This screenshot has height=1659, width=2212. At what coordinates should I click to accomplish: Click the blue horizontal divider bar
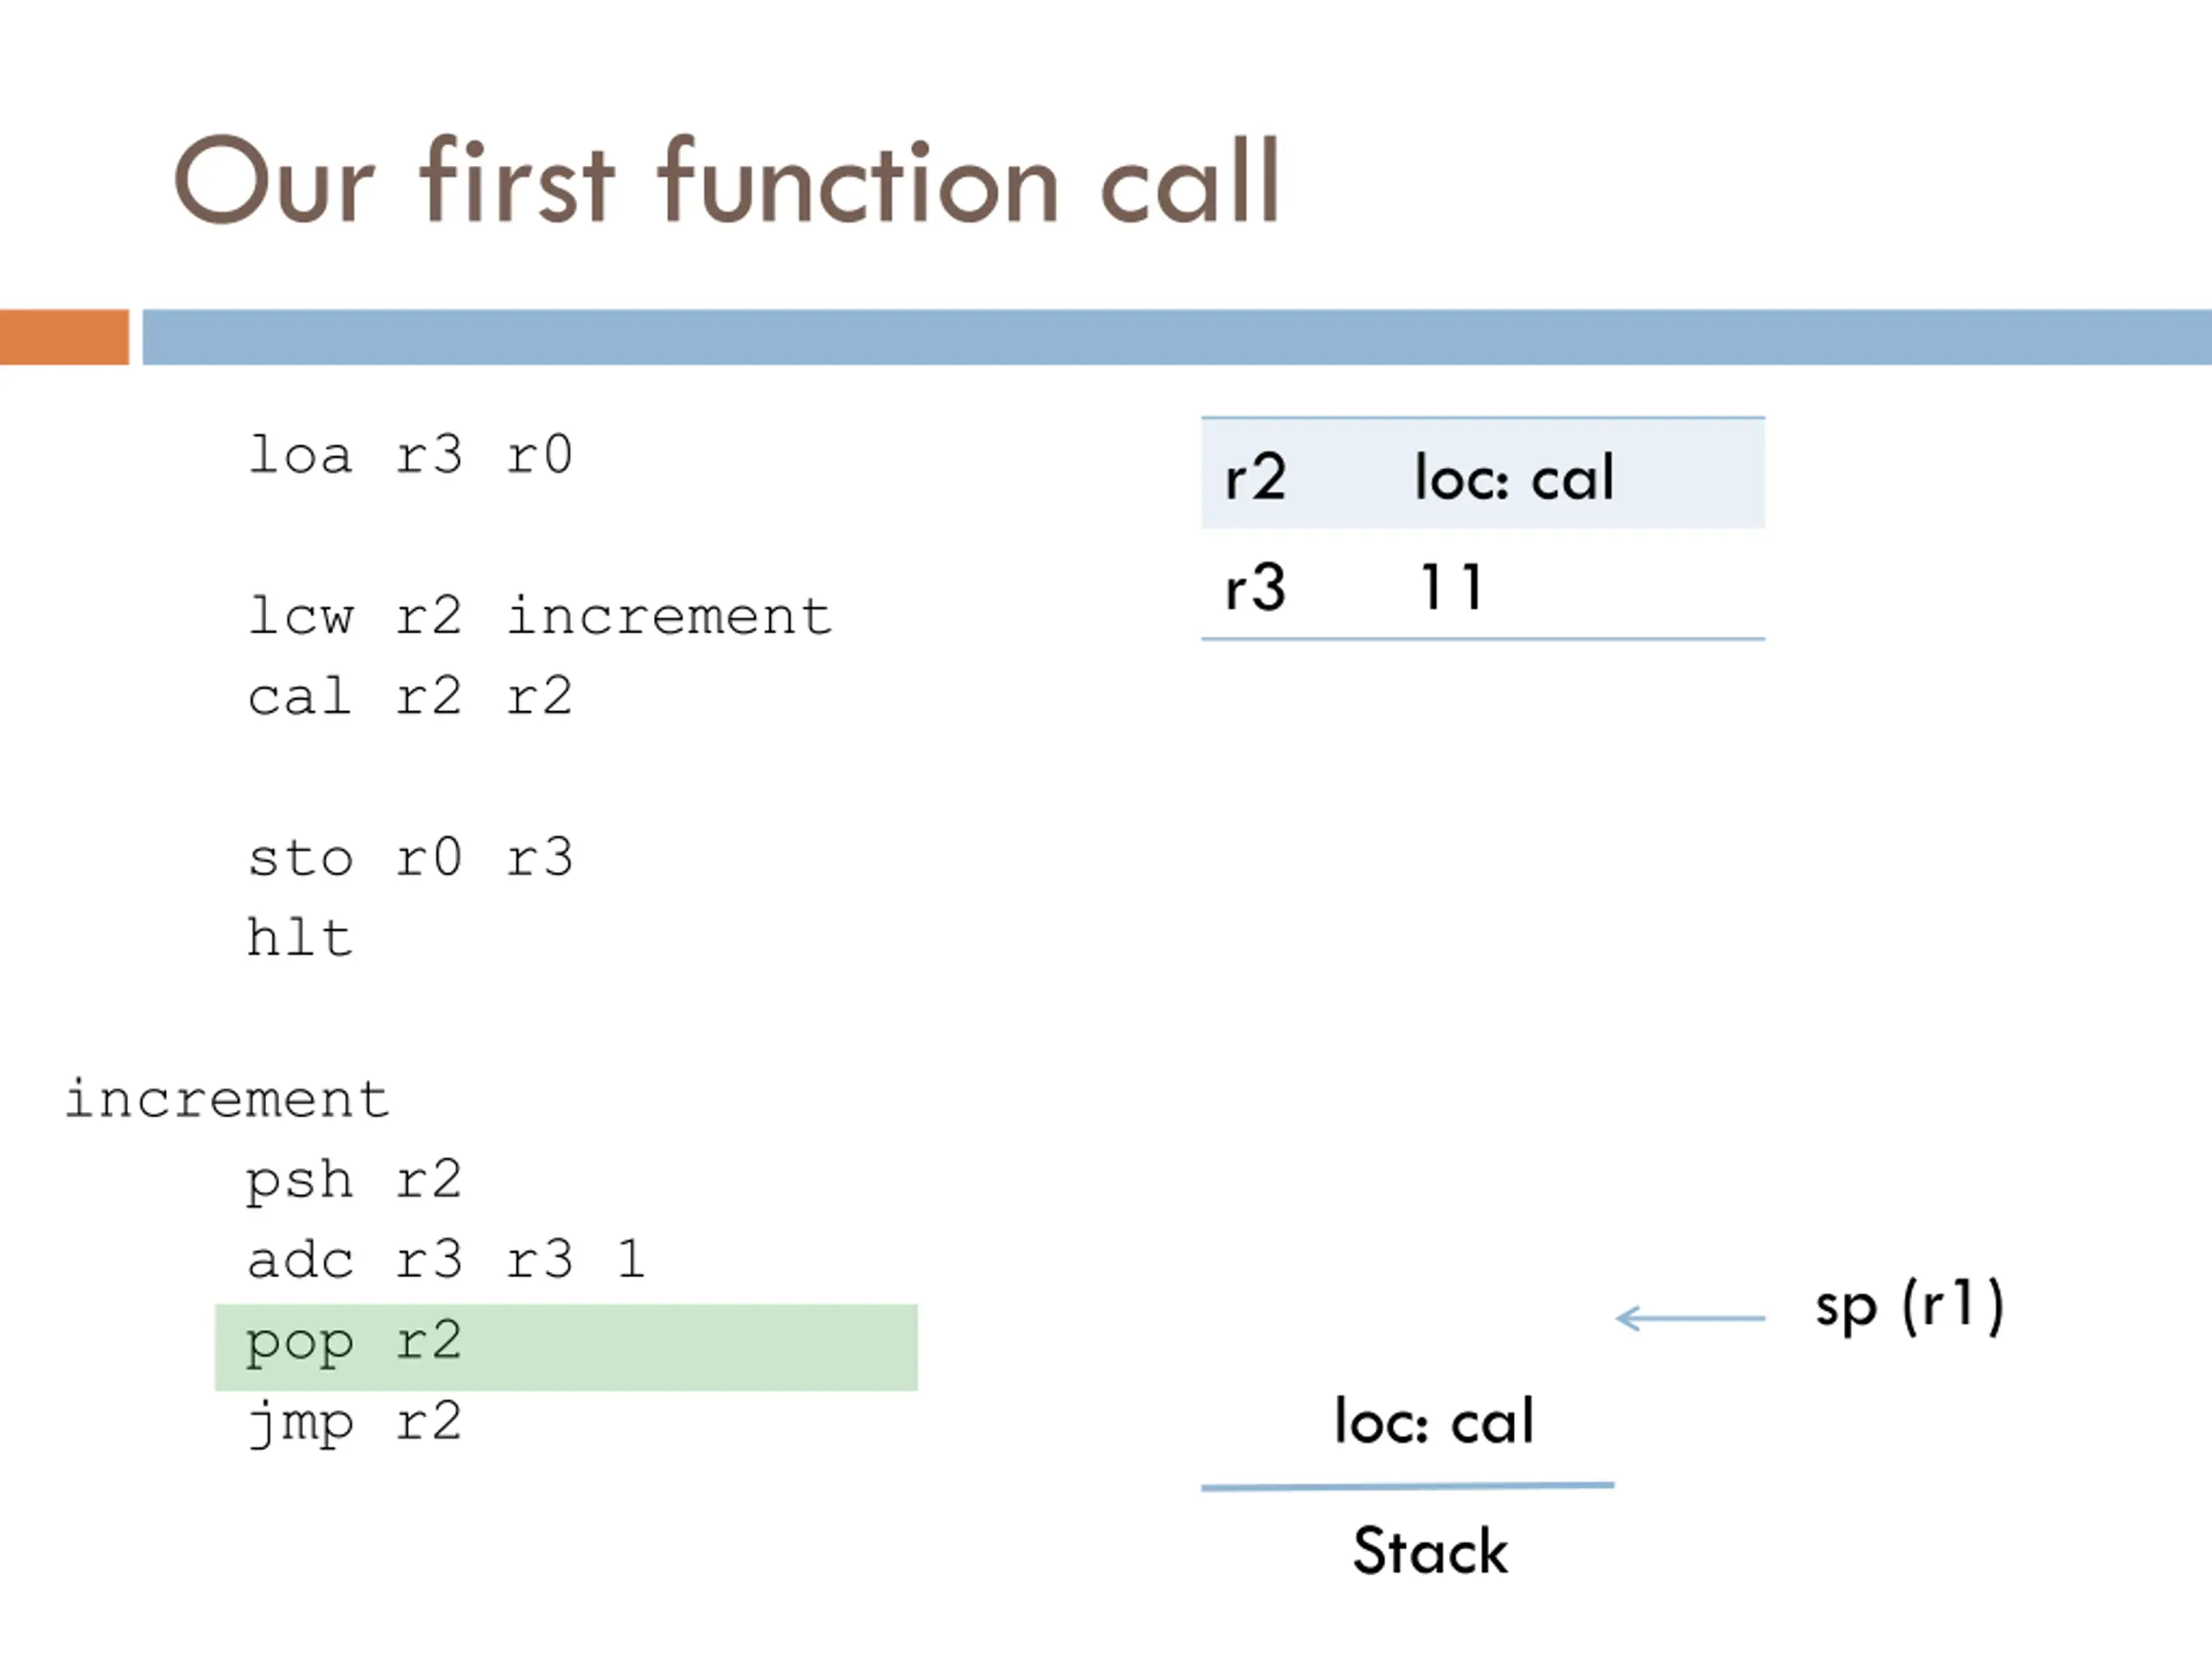[1177, 337]
